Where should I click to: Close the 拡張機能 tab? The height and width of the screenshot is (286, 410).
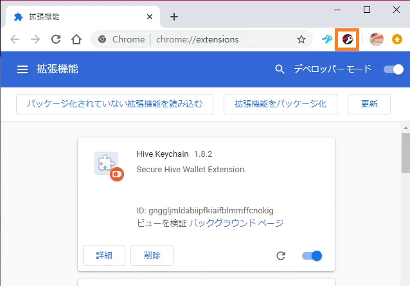150,17
